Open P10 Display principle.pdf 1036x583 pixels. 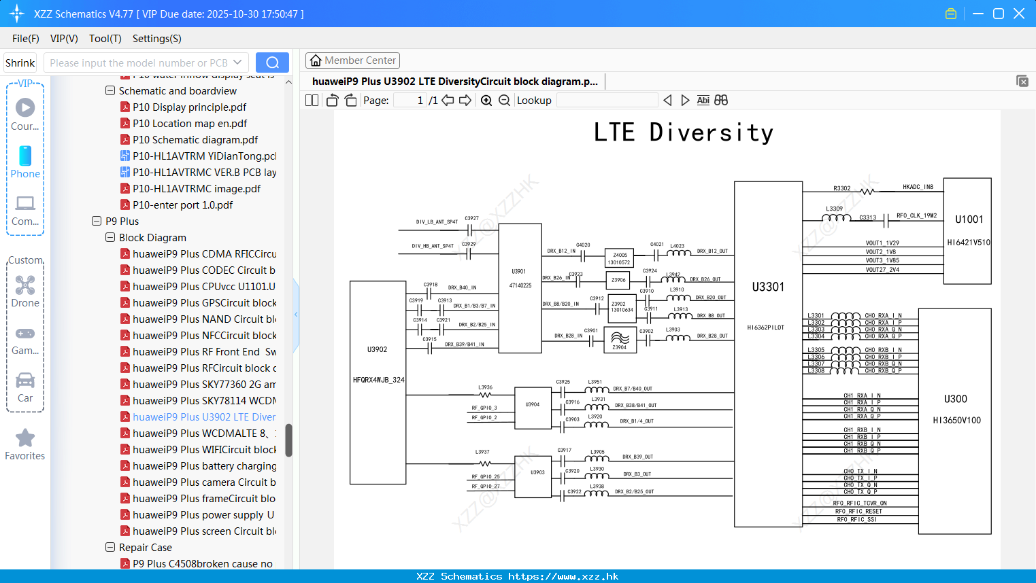(189, 107)
